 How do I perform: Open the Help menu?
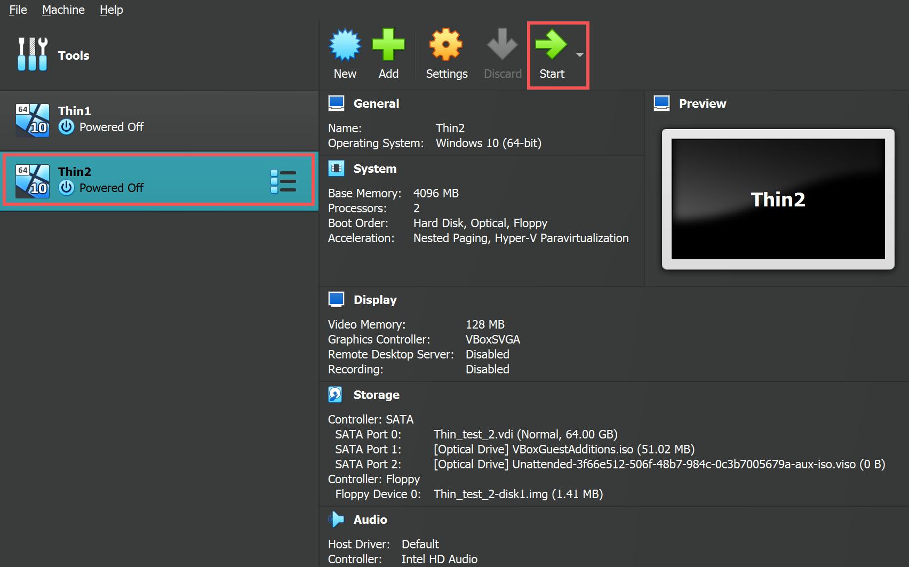click(x=111, y=10)
